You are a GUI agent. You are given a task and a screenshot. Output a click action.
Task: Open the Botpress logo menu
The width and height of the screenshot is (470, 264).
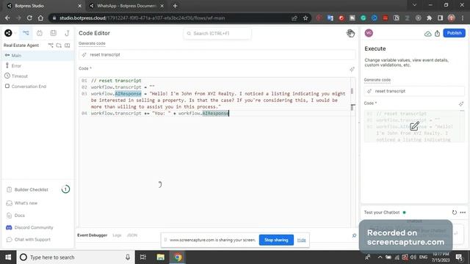point(8,33)
